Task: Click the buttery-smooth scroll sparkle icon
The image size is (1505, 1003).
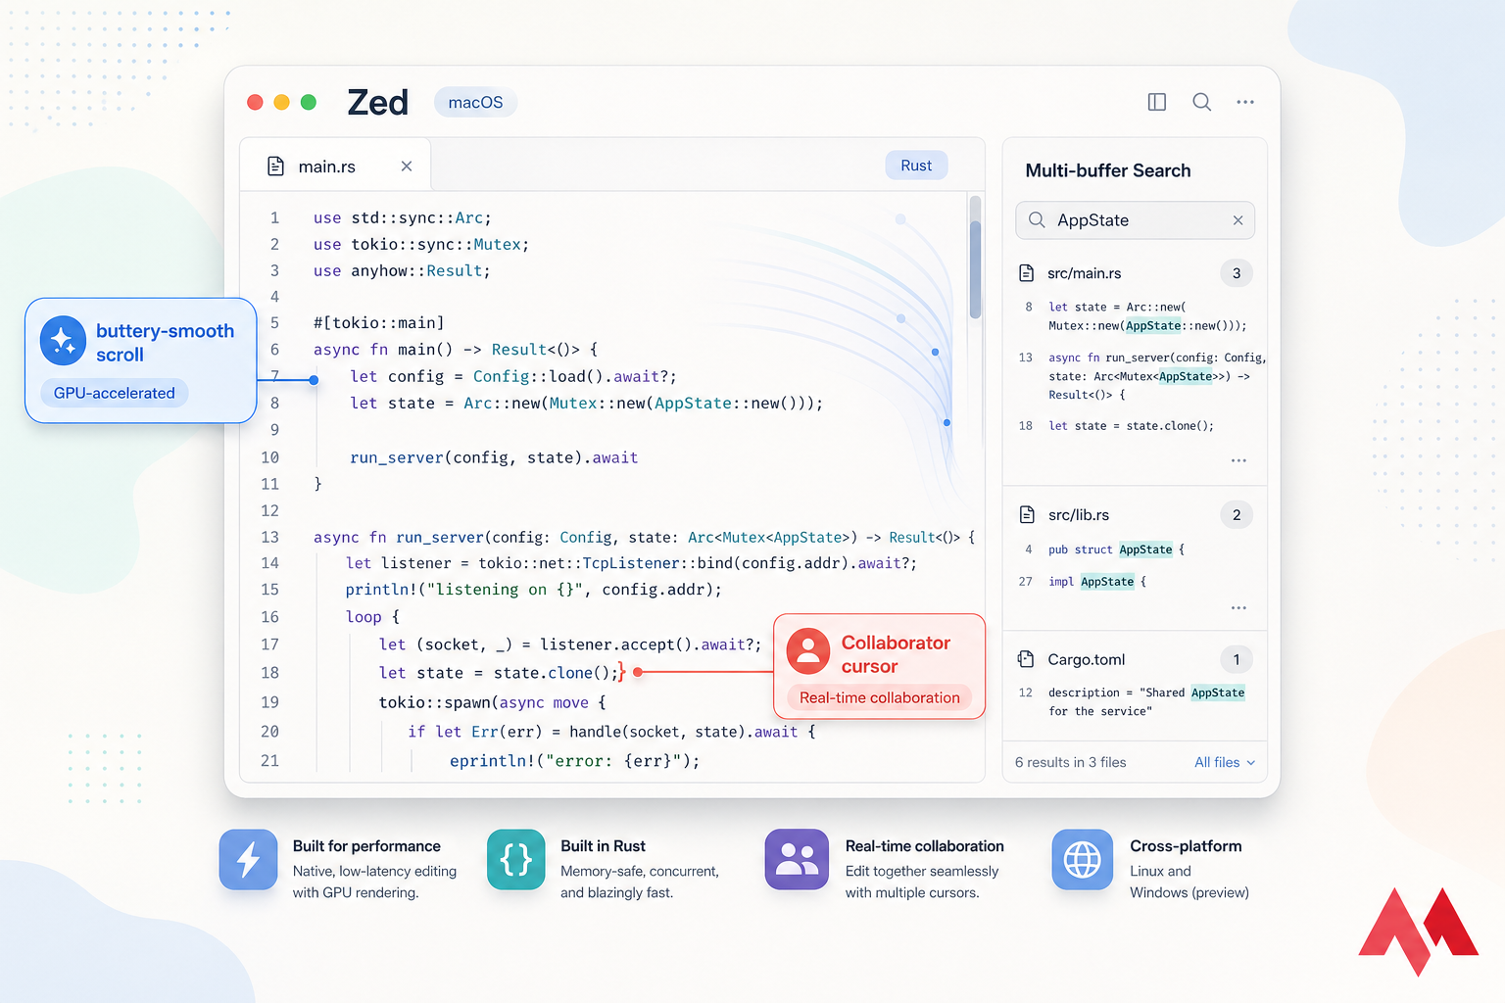Action: [x=63, y=341]
